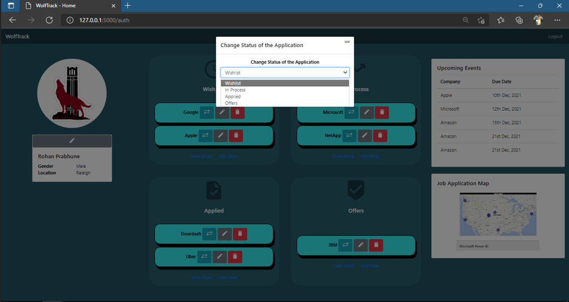Edit the IBM application entry

point(361,245)
